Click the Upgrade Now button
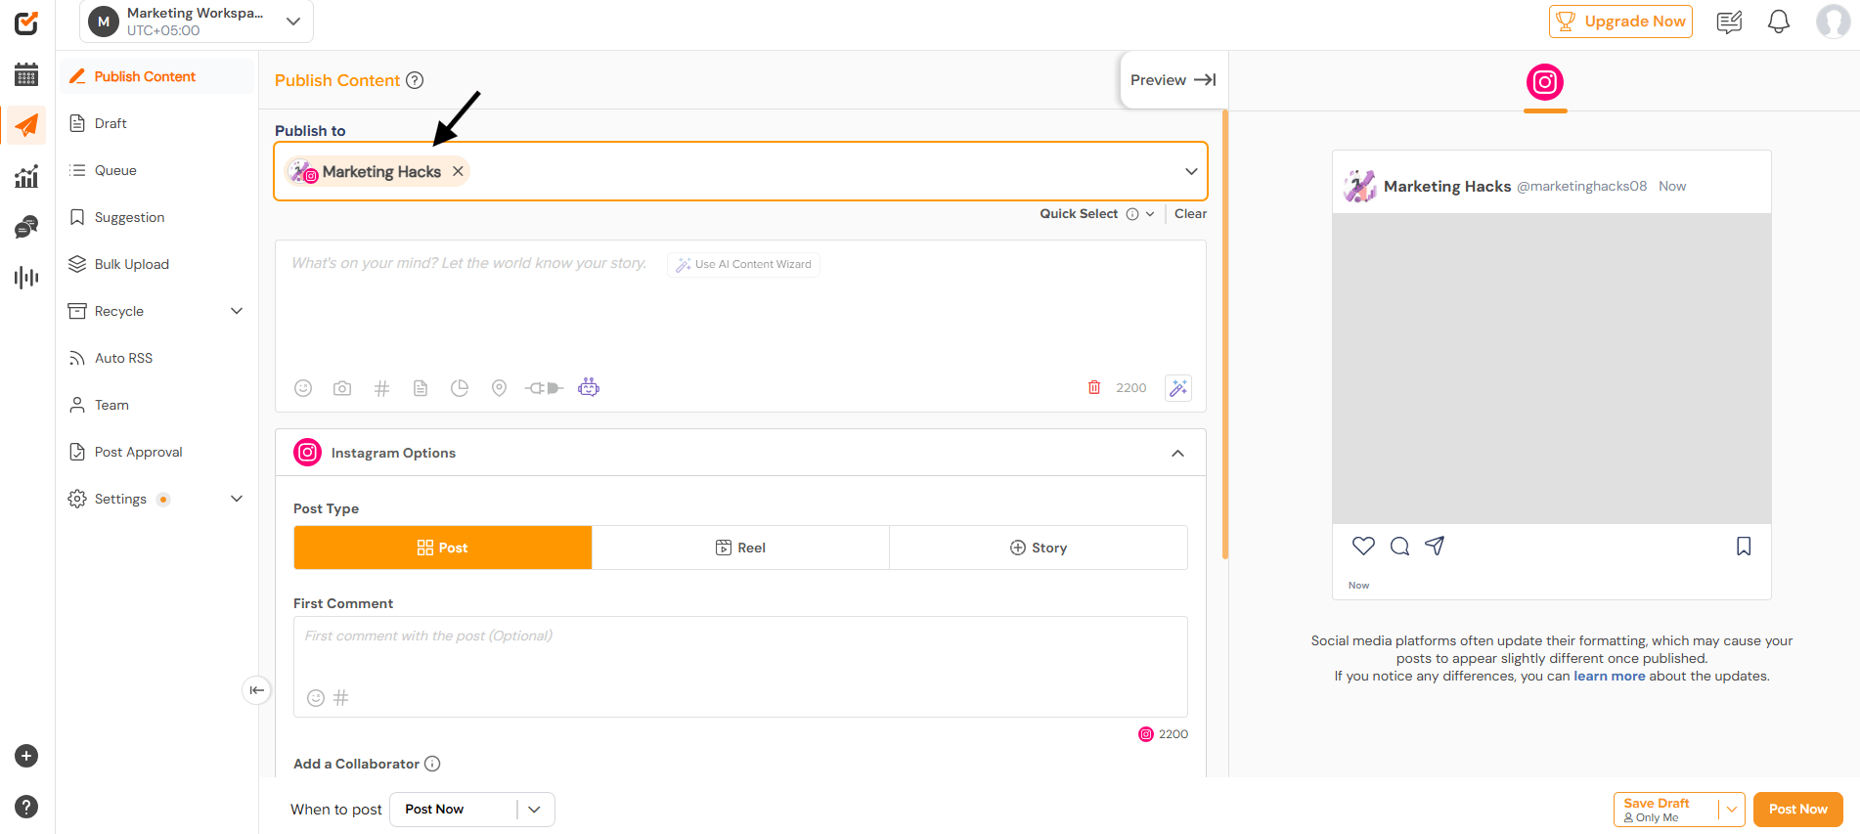Screen dimensions: 1860x834 [1620, 22]
